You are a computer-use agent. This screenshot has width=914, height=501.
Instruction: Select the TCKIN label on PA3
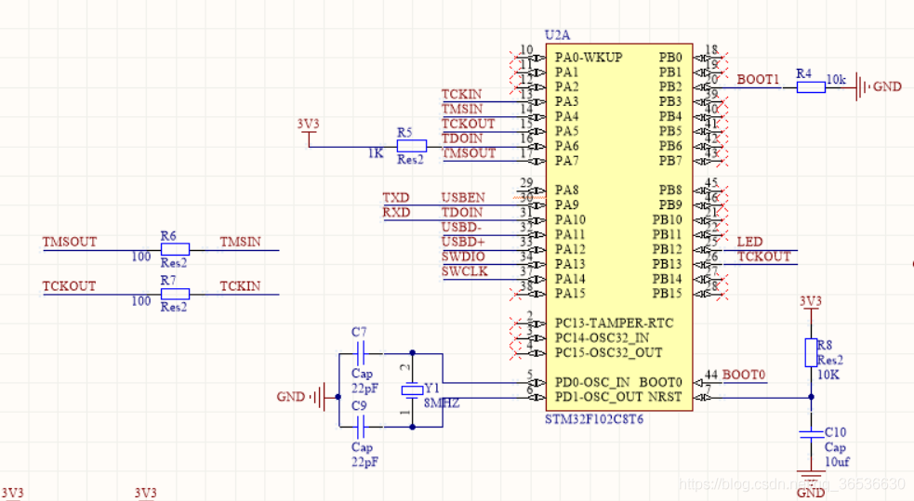pyautogui.click(x=462, y=95)
